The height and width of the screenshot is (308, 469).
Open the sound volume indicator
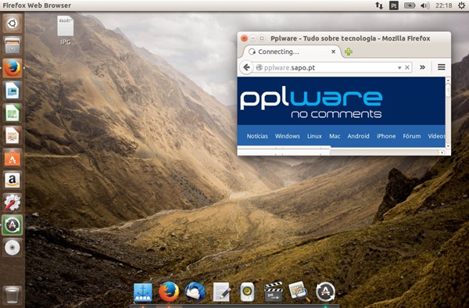(424, 5)
